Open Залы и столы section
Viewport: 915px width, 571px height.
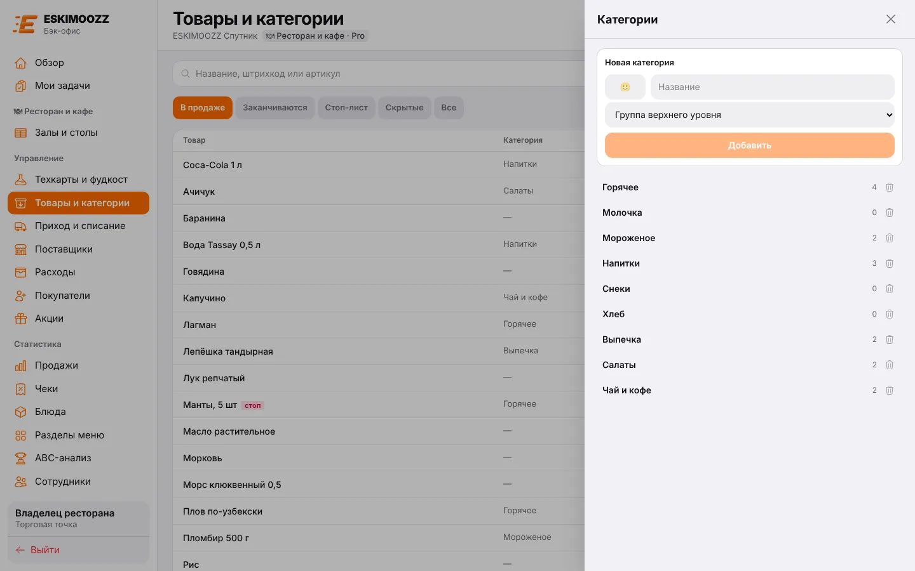tap(78, 133)
